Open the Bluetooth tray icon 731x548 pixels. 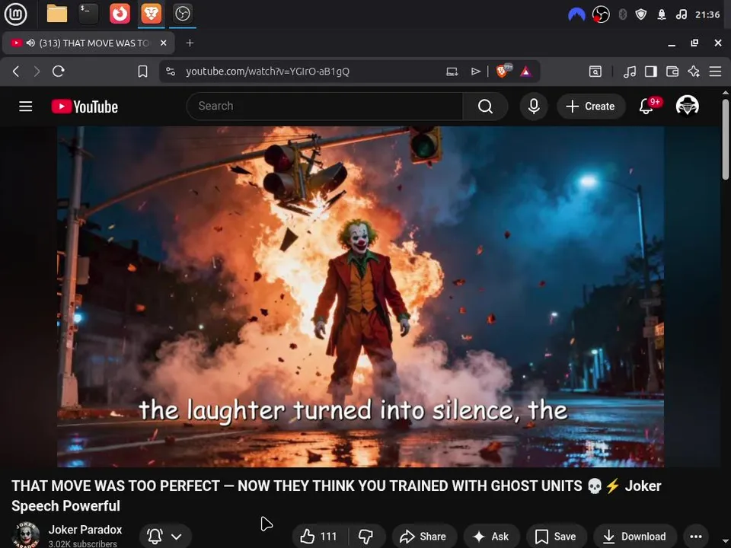[x=622, y=15]
